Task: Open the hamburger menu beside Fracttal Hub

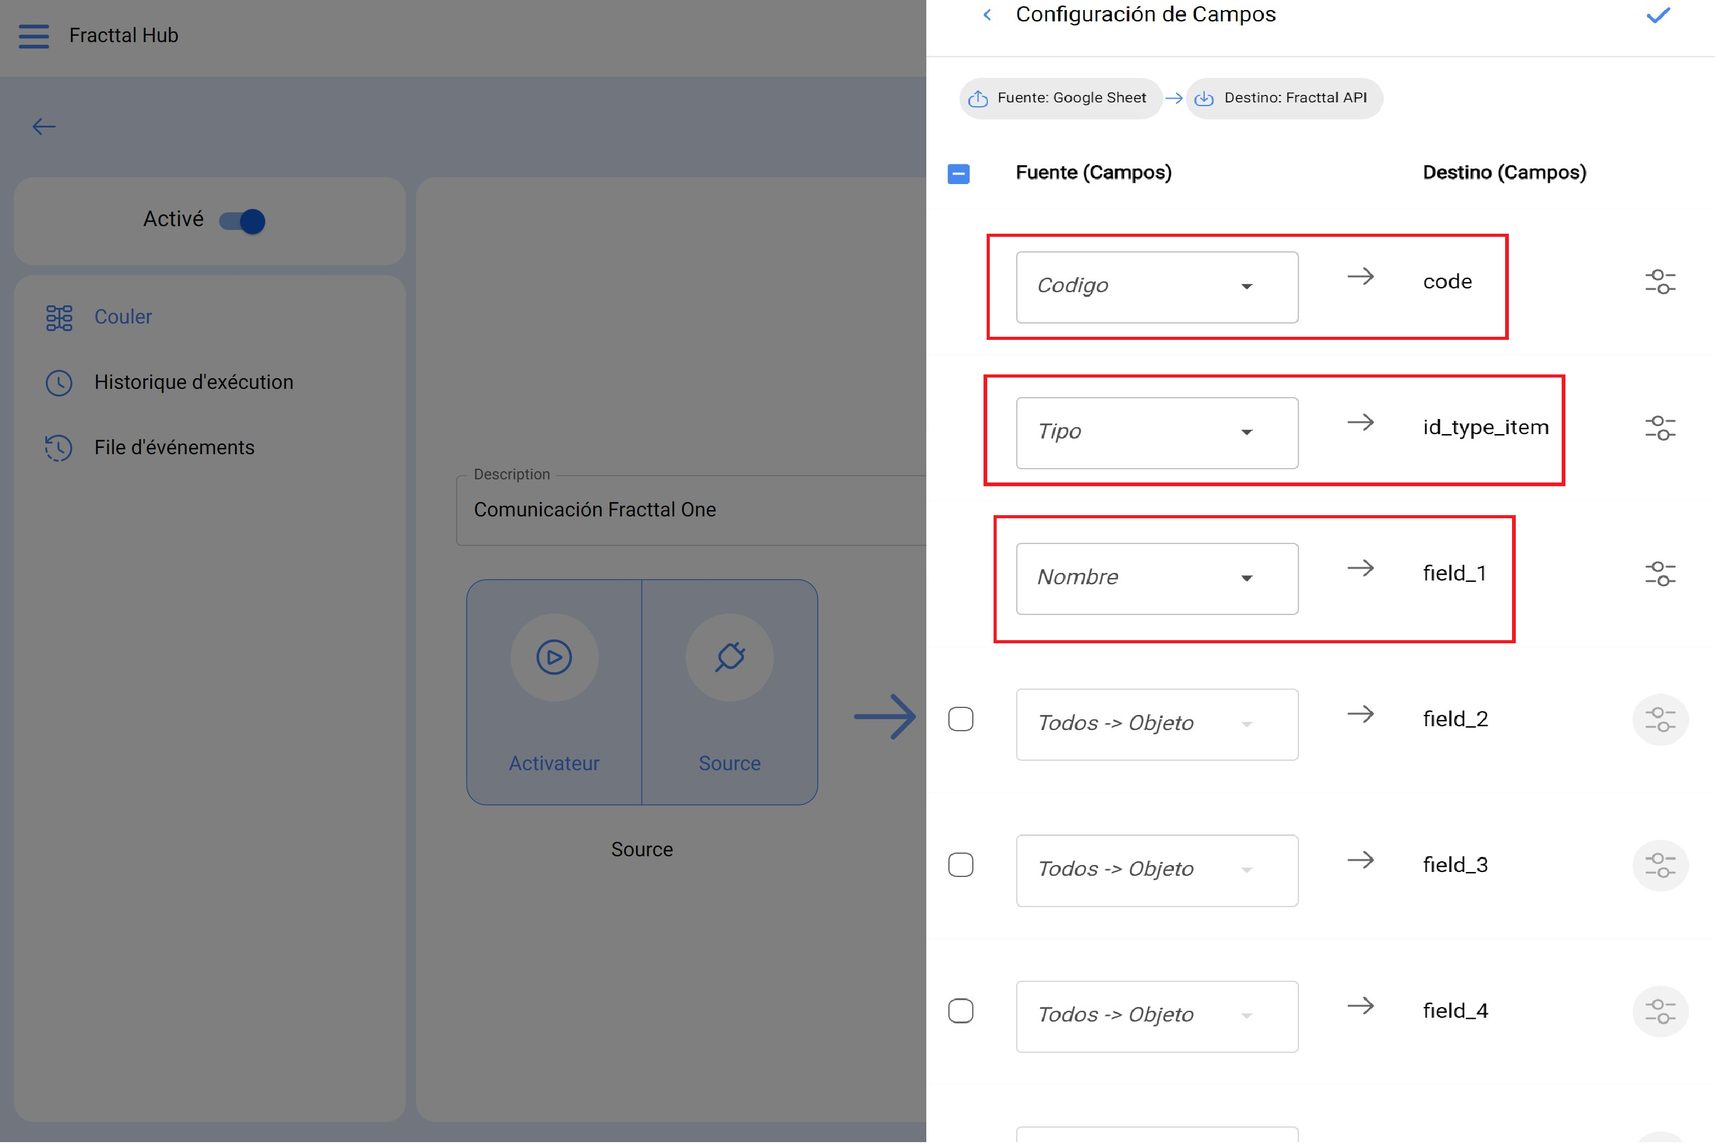Action: click(x=33, y=36)
